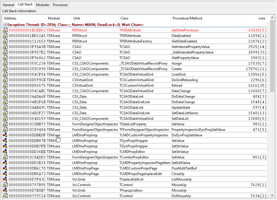Open the Processes tab
The image size is (277, 200).
pyautogui.click(x=60, y=5)
